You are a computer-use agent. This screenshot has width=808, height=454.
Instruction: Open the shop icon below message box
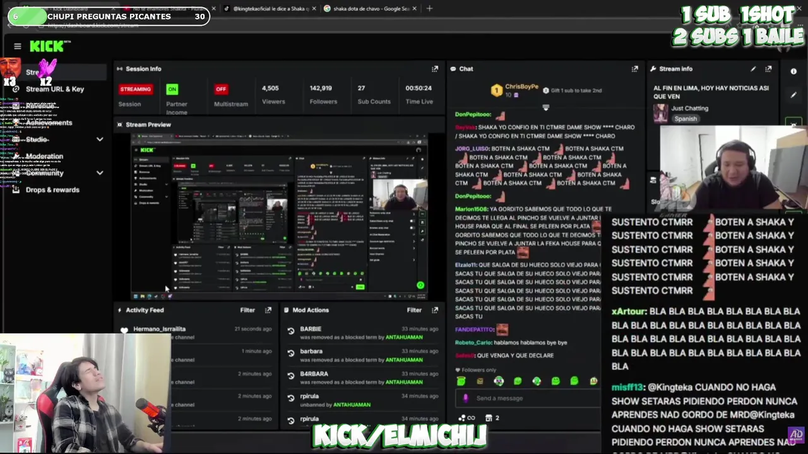pyautogui.click(x=489, y=417)
